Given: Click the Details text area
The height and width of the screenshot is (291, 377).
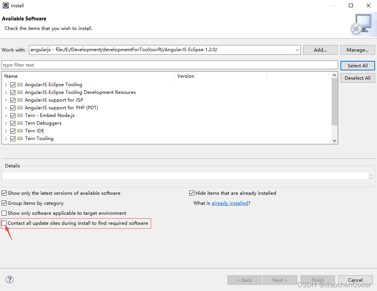Looking at the screenshot, I should [x=185, y=176].
